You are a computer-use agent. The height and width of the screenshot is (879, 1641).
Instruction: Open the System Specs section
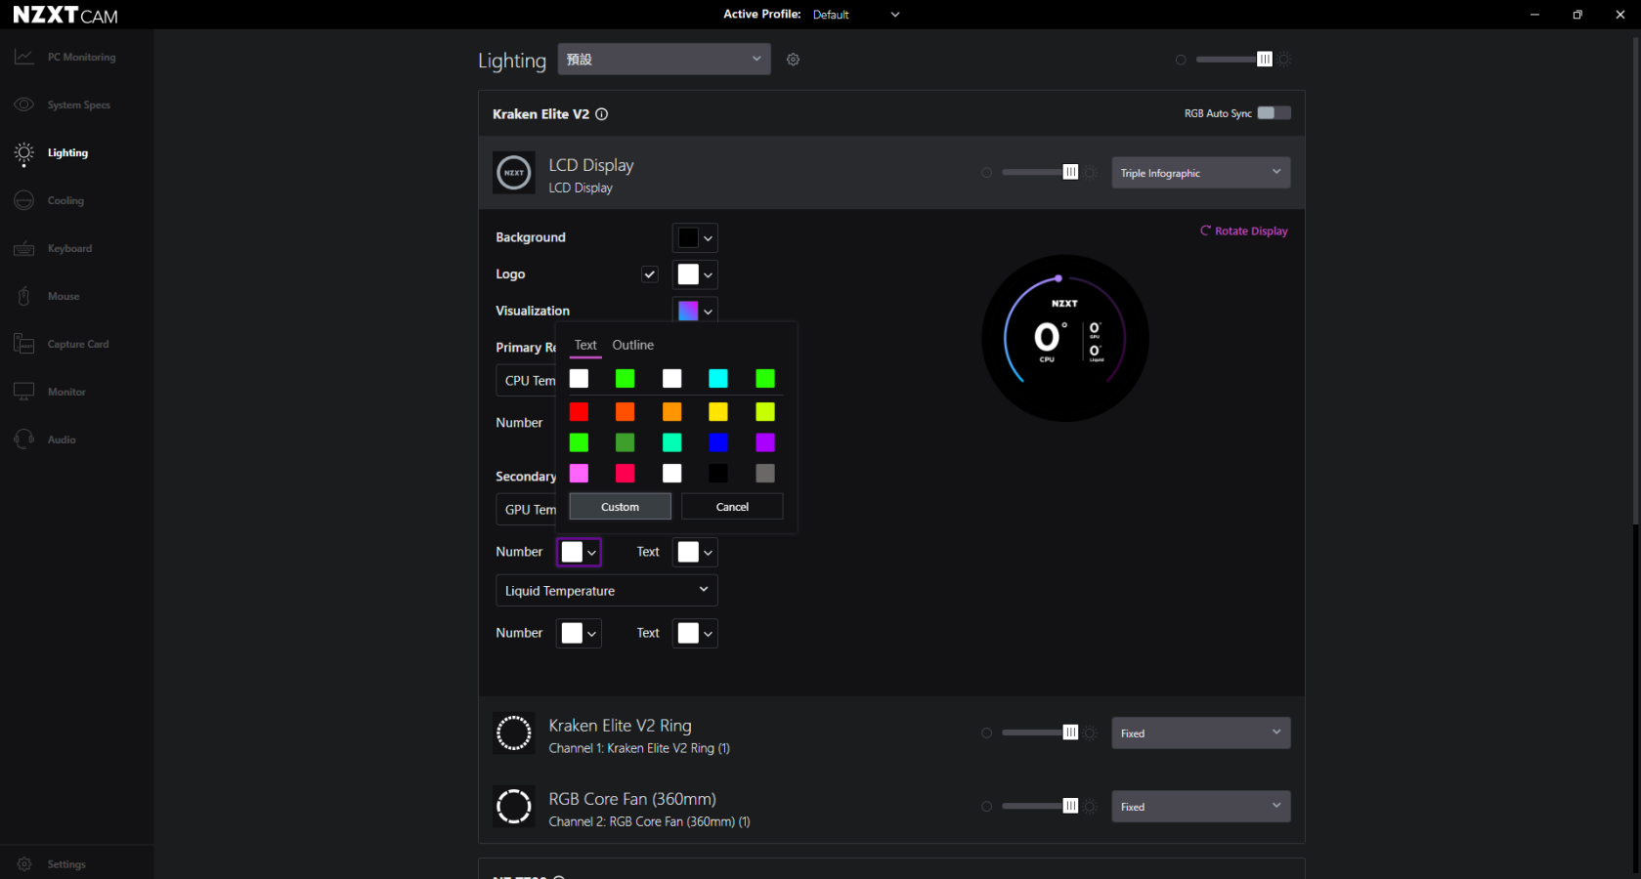point(78,105)
